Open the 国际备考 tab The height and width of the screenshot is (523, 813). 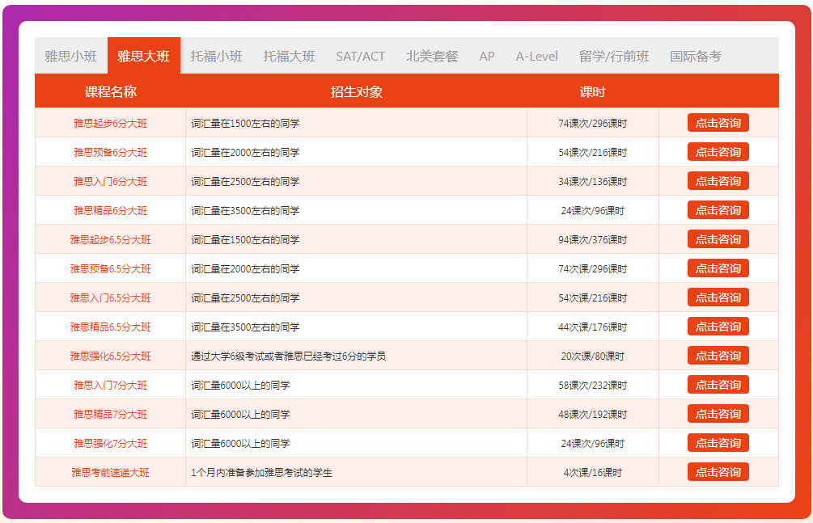[695, 57]
